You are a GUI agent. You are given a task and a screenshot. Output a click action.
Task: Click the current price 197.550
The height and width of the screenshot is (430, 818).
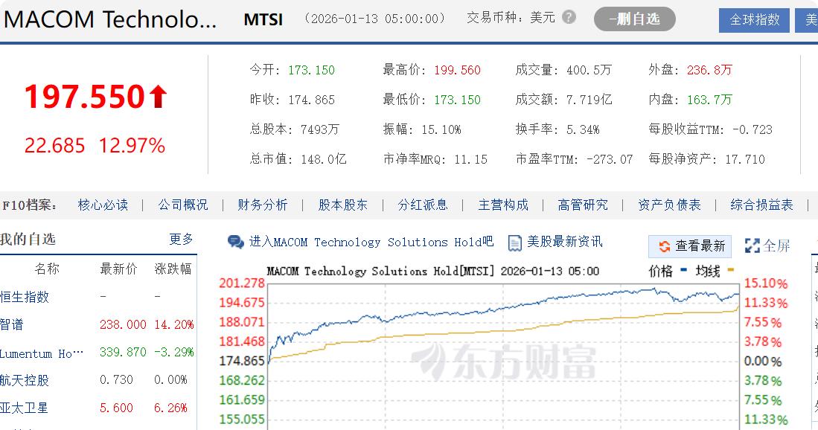pos(84,97)
